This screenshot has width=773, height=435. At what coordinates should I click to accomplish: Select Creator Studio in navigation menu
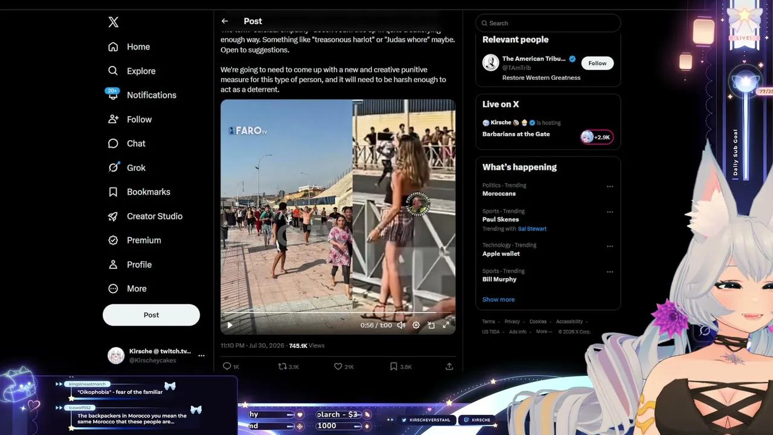(x=155, y=216)
